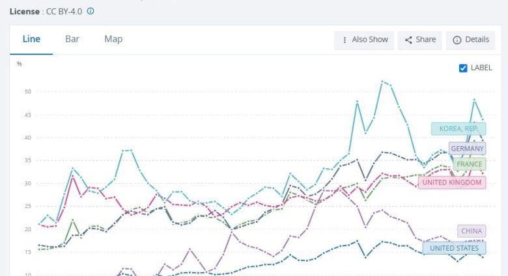Pick the United States series label
Image resolution: width=508 pixels, height=276 pixels.
(x=454, y=247)
